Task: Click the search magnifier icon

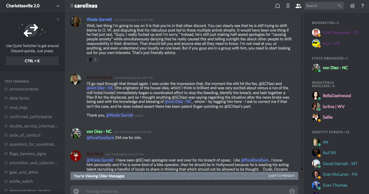Action: point(339,6)
